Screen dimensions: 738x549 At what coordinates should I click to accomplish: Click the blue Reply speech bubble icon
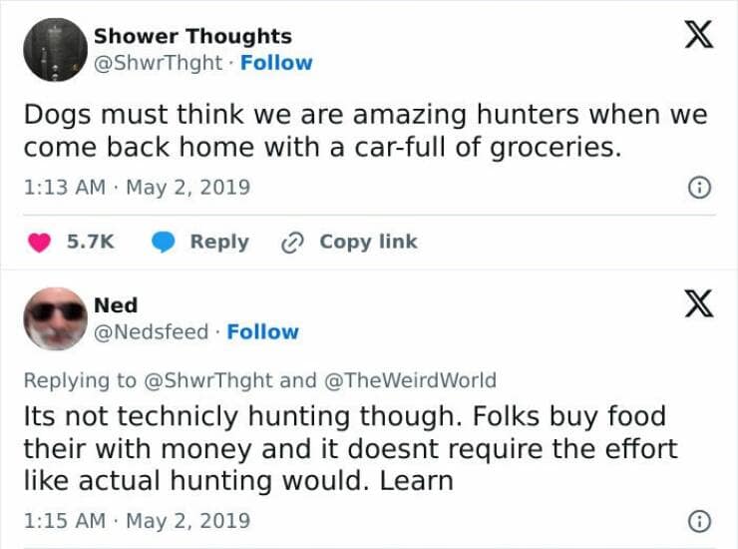click(x=164, y=243)
